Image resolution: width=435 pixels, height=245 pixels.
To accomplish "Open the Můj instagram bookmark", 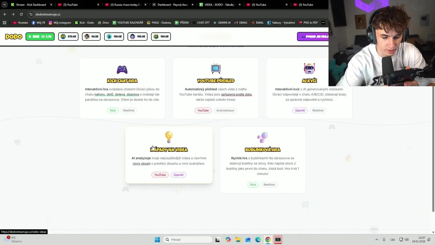I will 60,23.
